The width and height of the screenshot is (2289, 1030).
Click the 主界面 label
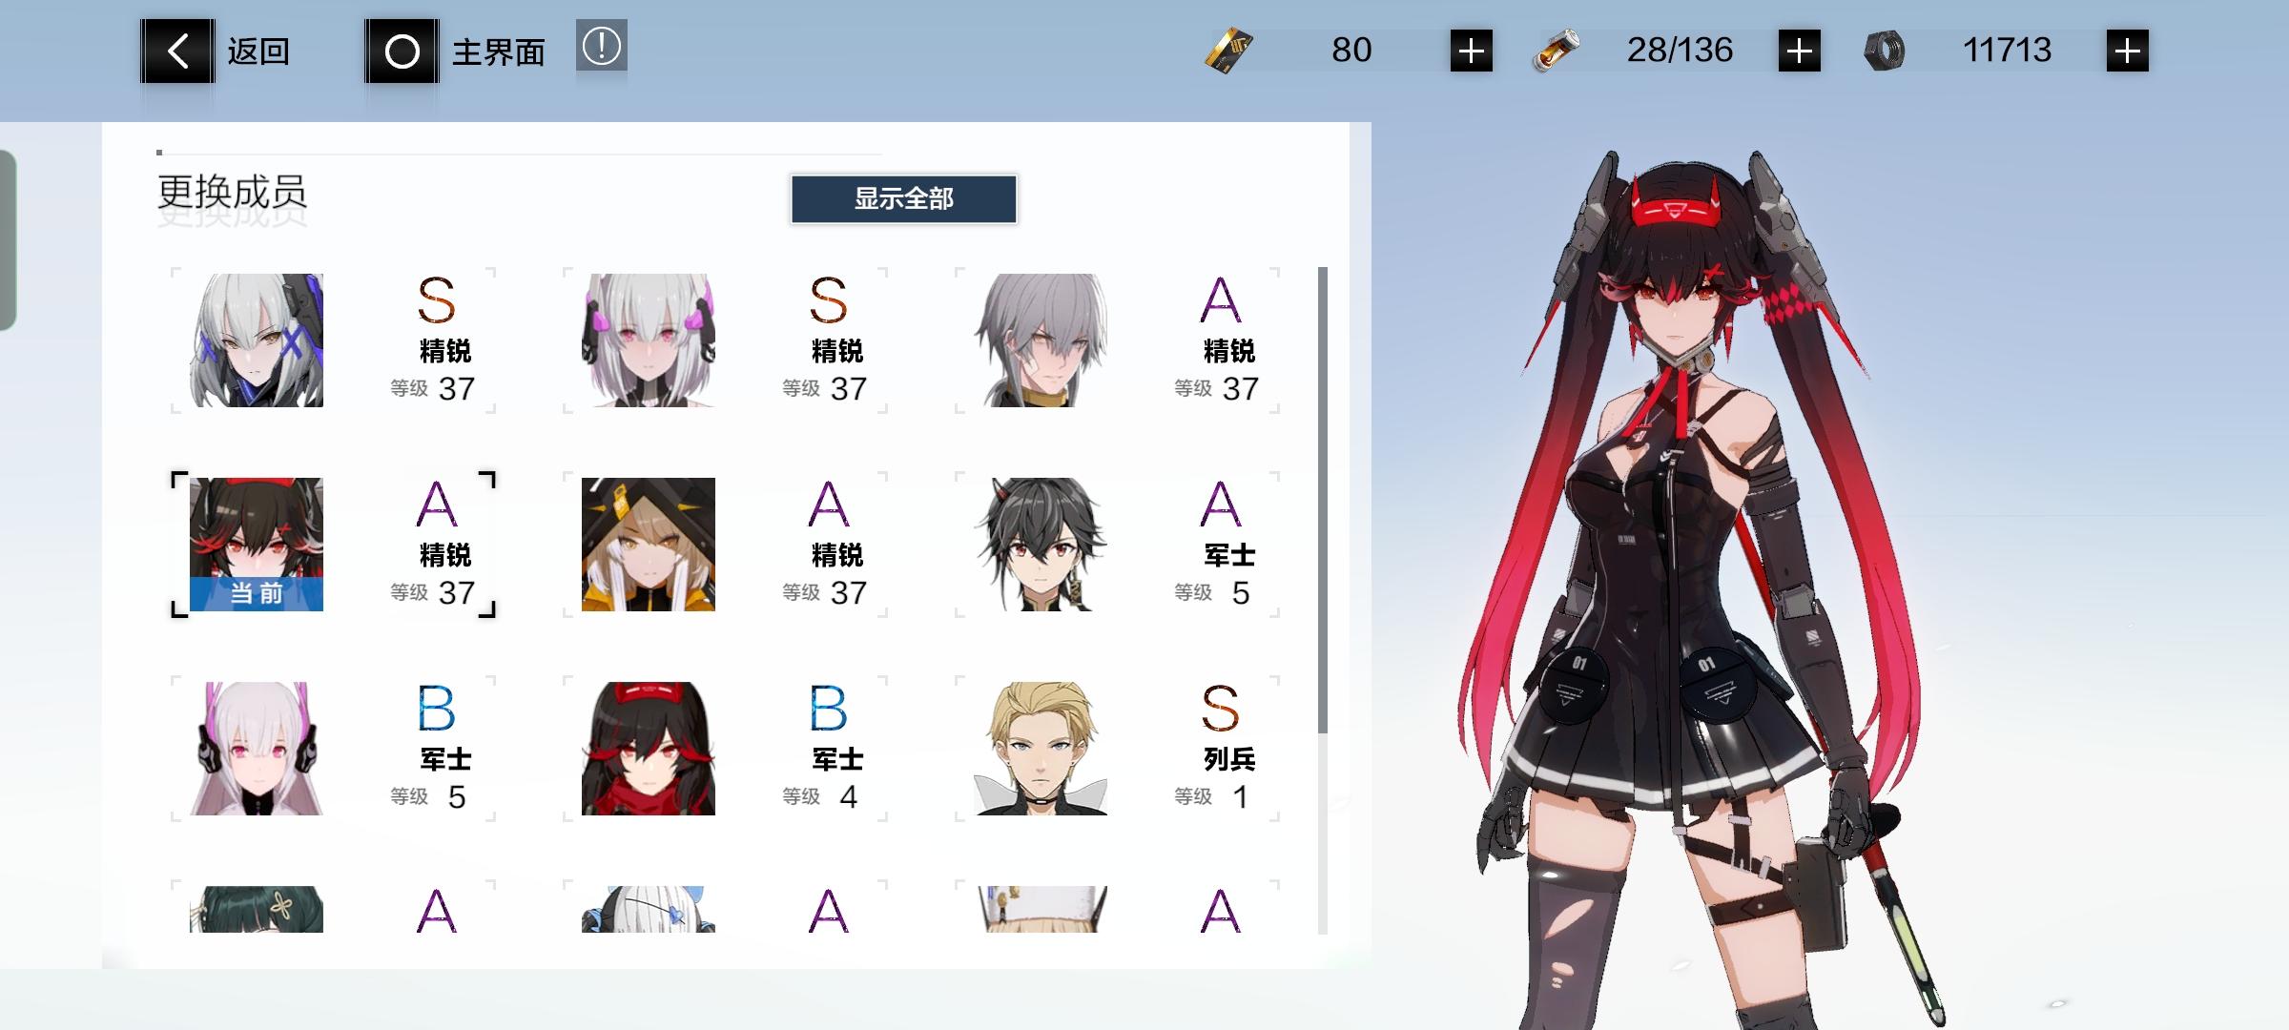pyautogui.click(x=498, y=51)
